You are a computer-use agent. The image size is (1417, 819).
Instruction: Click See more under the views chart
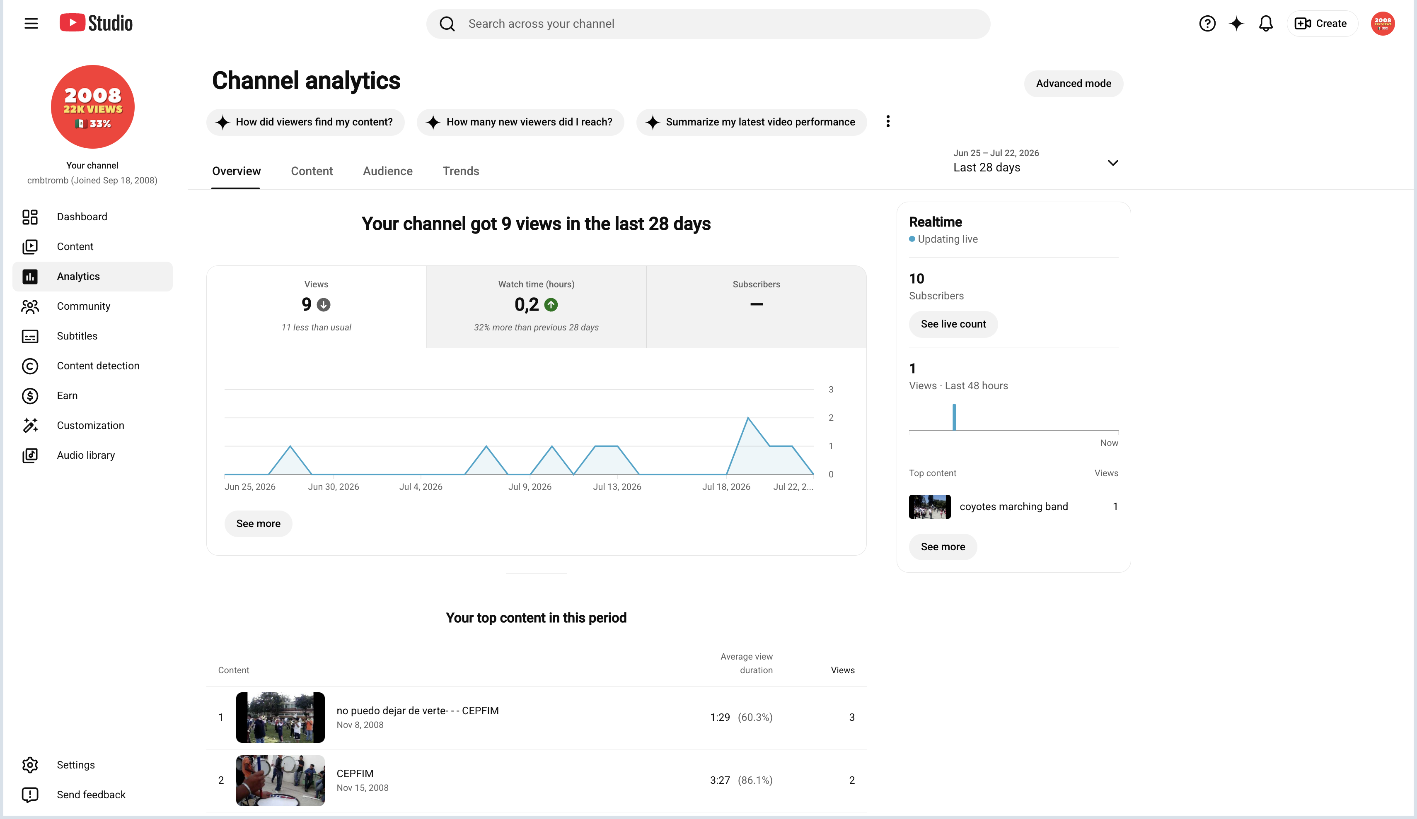(x=258, y=524)
